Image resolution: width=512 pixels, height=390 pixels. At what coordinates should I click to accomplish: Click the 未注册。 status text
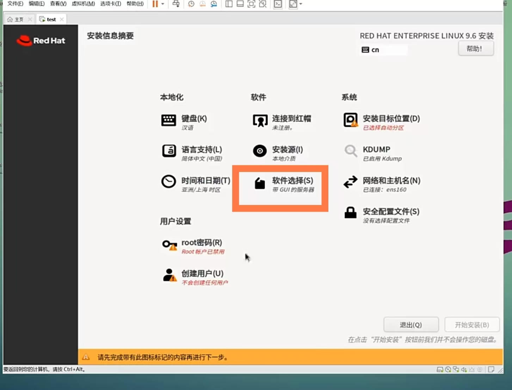pos(283,128)
